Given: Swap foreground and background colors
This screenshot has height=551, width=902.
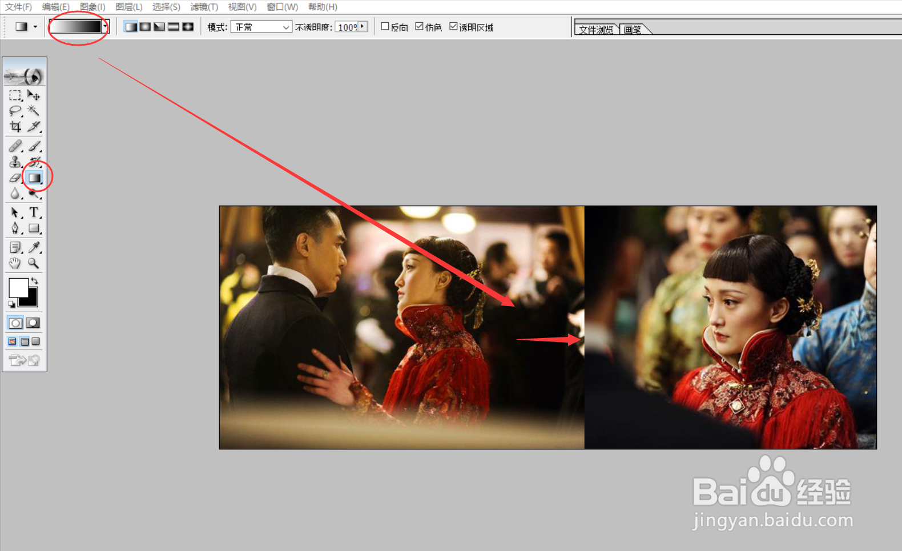Looking at the screenshot, I should click(x=35, y=280).
